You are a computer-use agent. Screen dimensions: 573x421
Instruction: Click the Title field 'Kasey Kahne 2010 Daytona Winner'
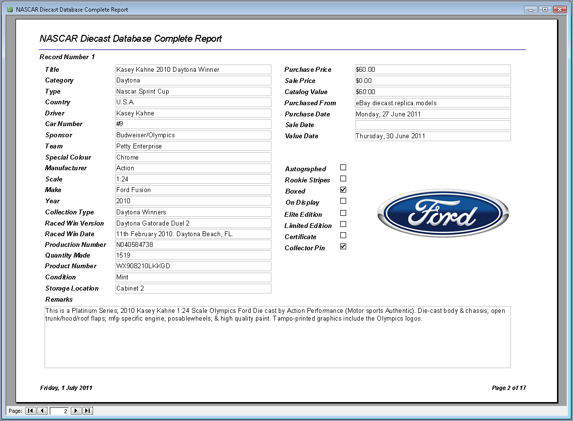(x=193, y=69)
